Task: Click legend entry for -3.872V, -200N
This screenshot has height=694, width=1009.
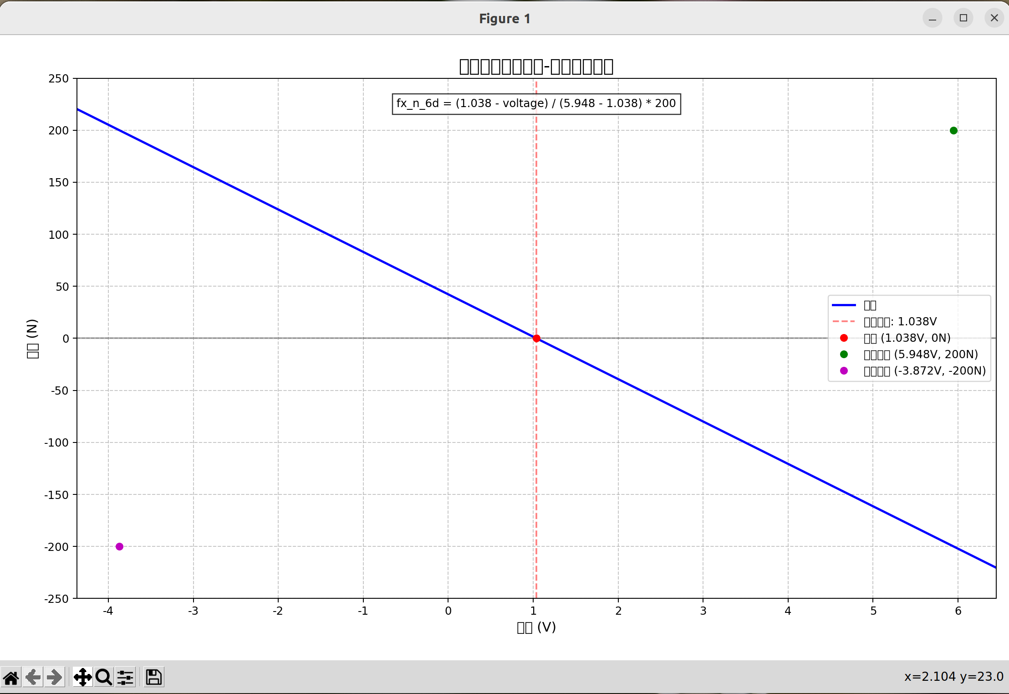Action: (924, 371)
